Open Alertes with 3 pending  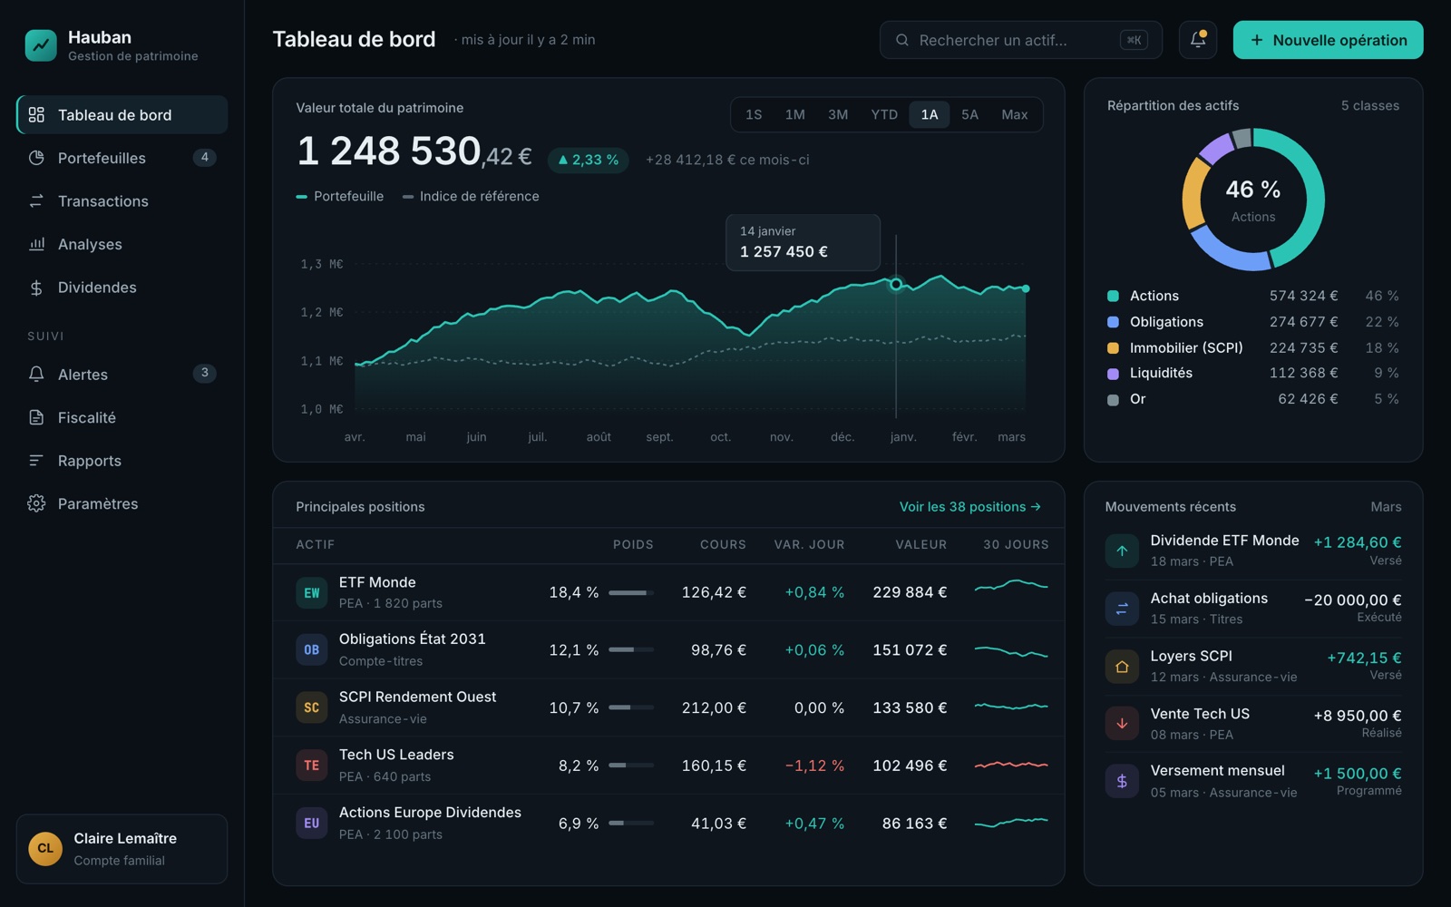pos(122,375)
